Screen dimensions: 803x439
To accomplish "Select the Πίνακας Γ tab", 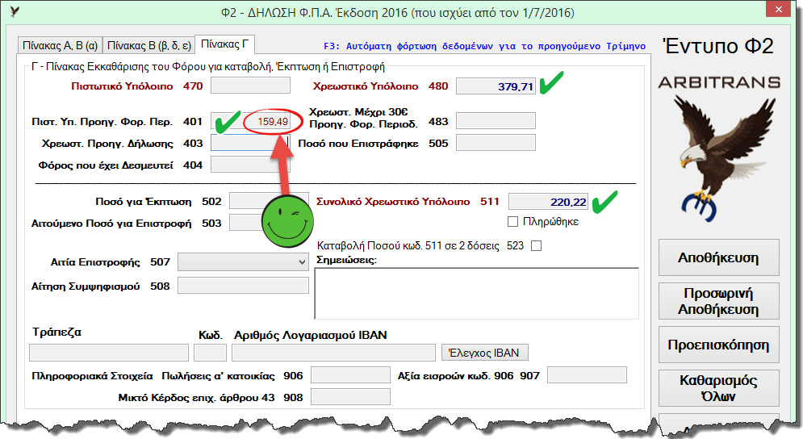I will (x=225, y=44).
